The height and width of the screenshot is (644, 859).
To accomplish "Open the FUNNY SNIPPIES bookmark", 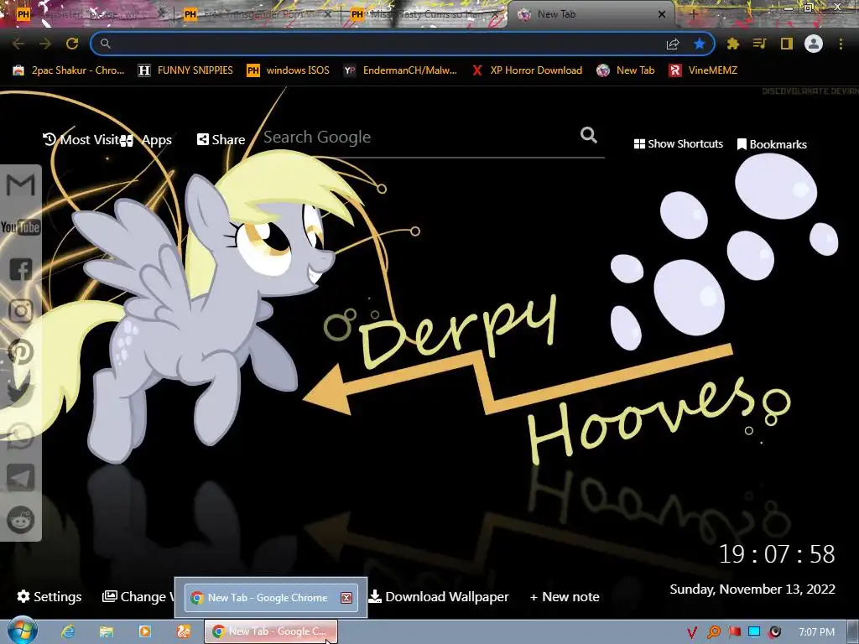I will tap(185, 70).
